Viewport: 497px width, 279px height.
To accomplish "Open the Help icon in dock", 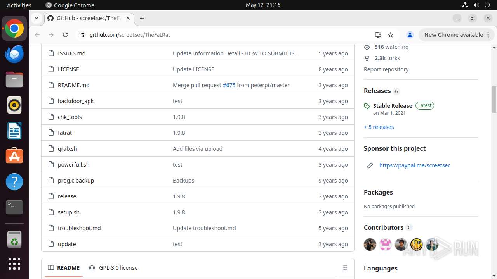I will pos(14,182).
